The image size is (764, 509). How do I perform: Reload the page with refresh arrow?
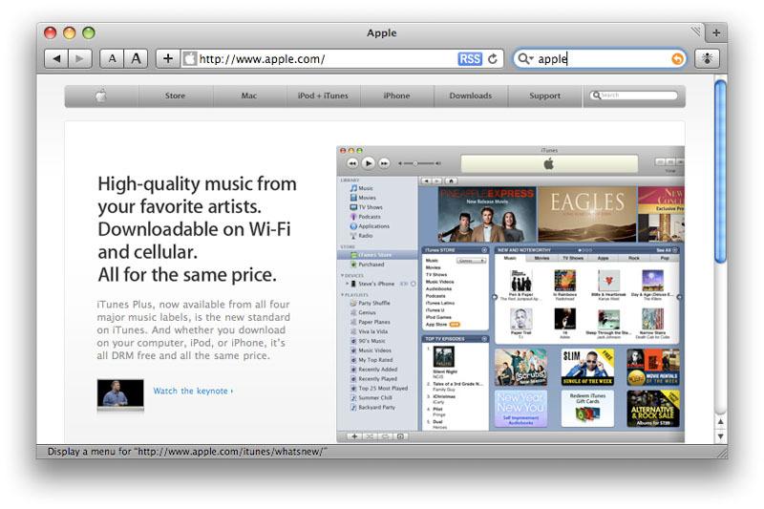(493, 59)
